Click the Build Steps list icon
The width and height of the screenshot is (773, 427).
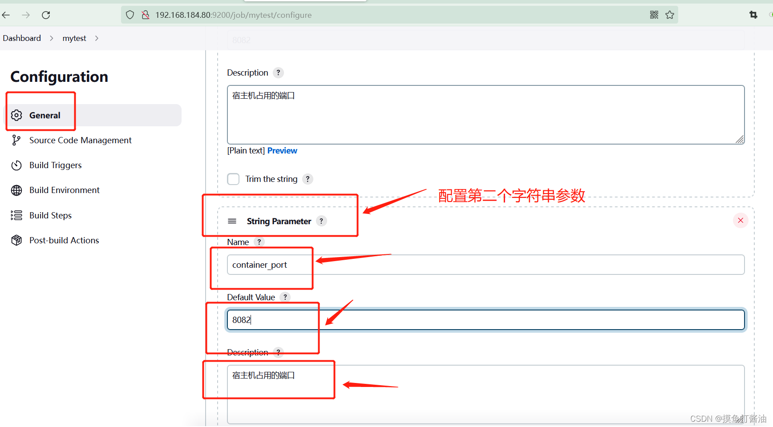point(16,215)
